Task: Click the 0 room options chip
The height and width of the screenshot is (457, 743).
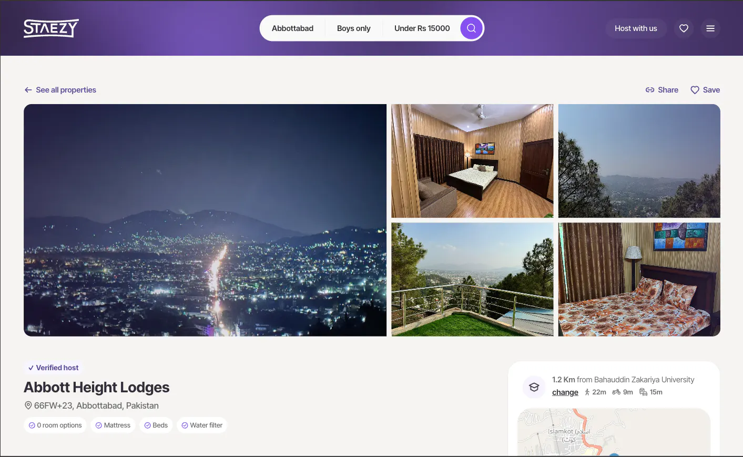Action: pyautogui.click(x=55, y=425)
